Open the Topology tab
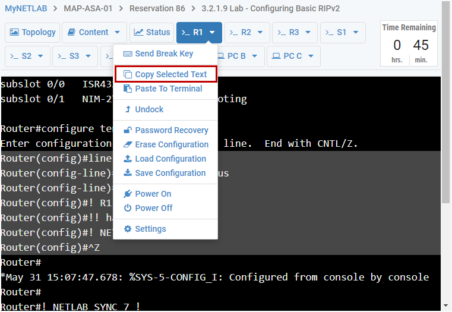 33,33
